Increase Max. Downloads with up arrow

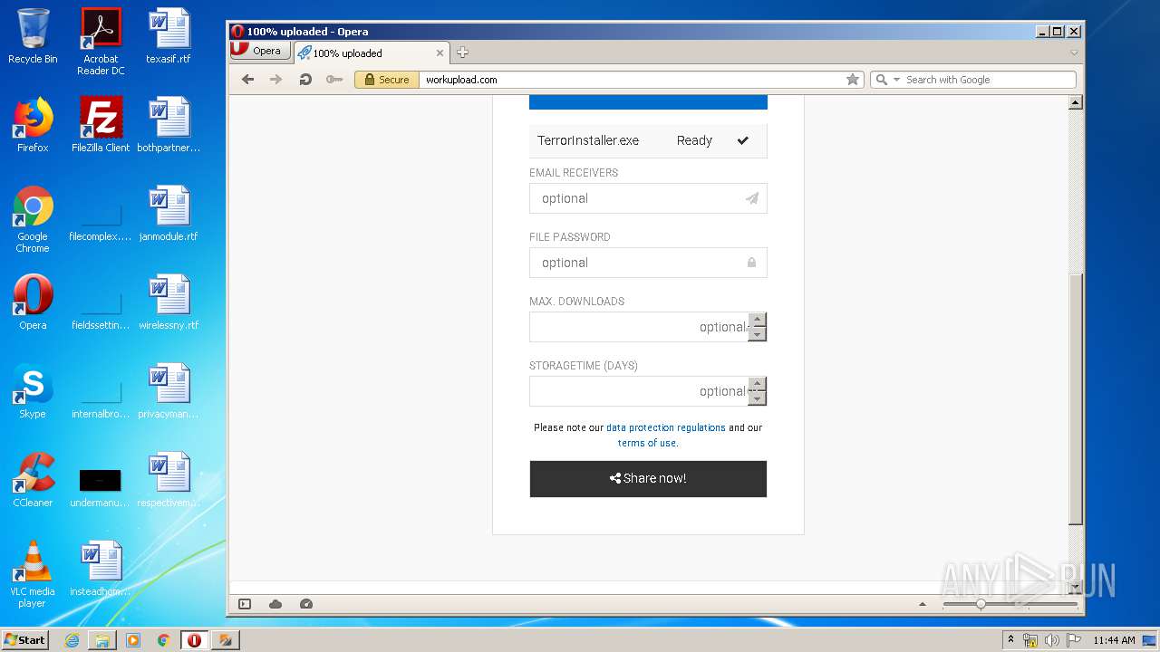758,320
